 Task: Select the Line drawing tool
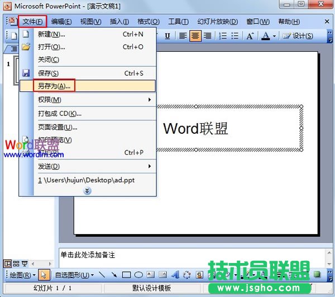[102, 275]
